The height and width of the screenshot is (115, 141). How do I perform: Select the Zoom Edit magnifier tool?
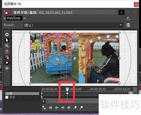pyautogui.click(x=7, y=46)
